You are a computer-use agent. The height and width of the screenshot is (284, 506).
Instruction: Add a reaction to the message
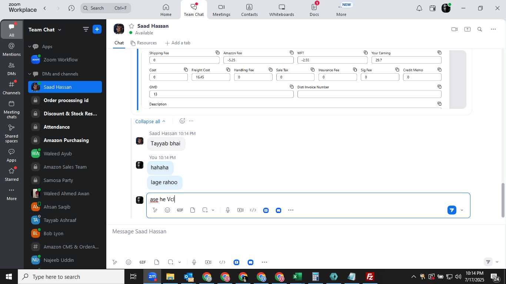pos(182,121)
